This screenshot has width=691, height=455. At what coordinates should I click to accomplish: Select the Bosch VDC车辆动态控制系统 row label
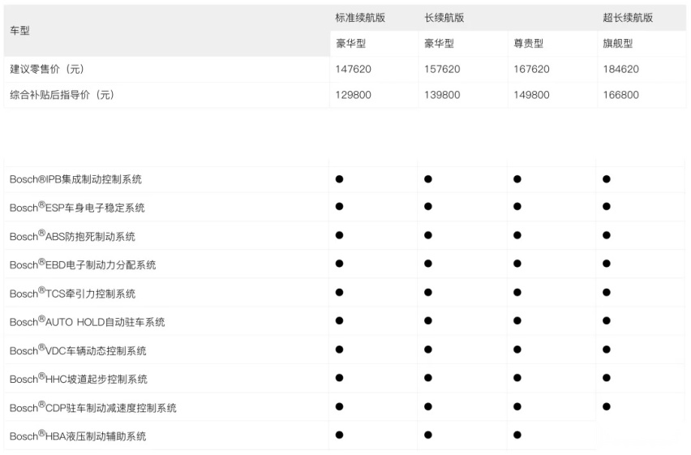coord(78,350)
